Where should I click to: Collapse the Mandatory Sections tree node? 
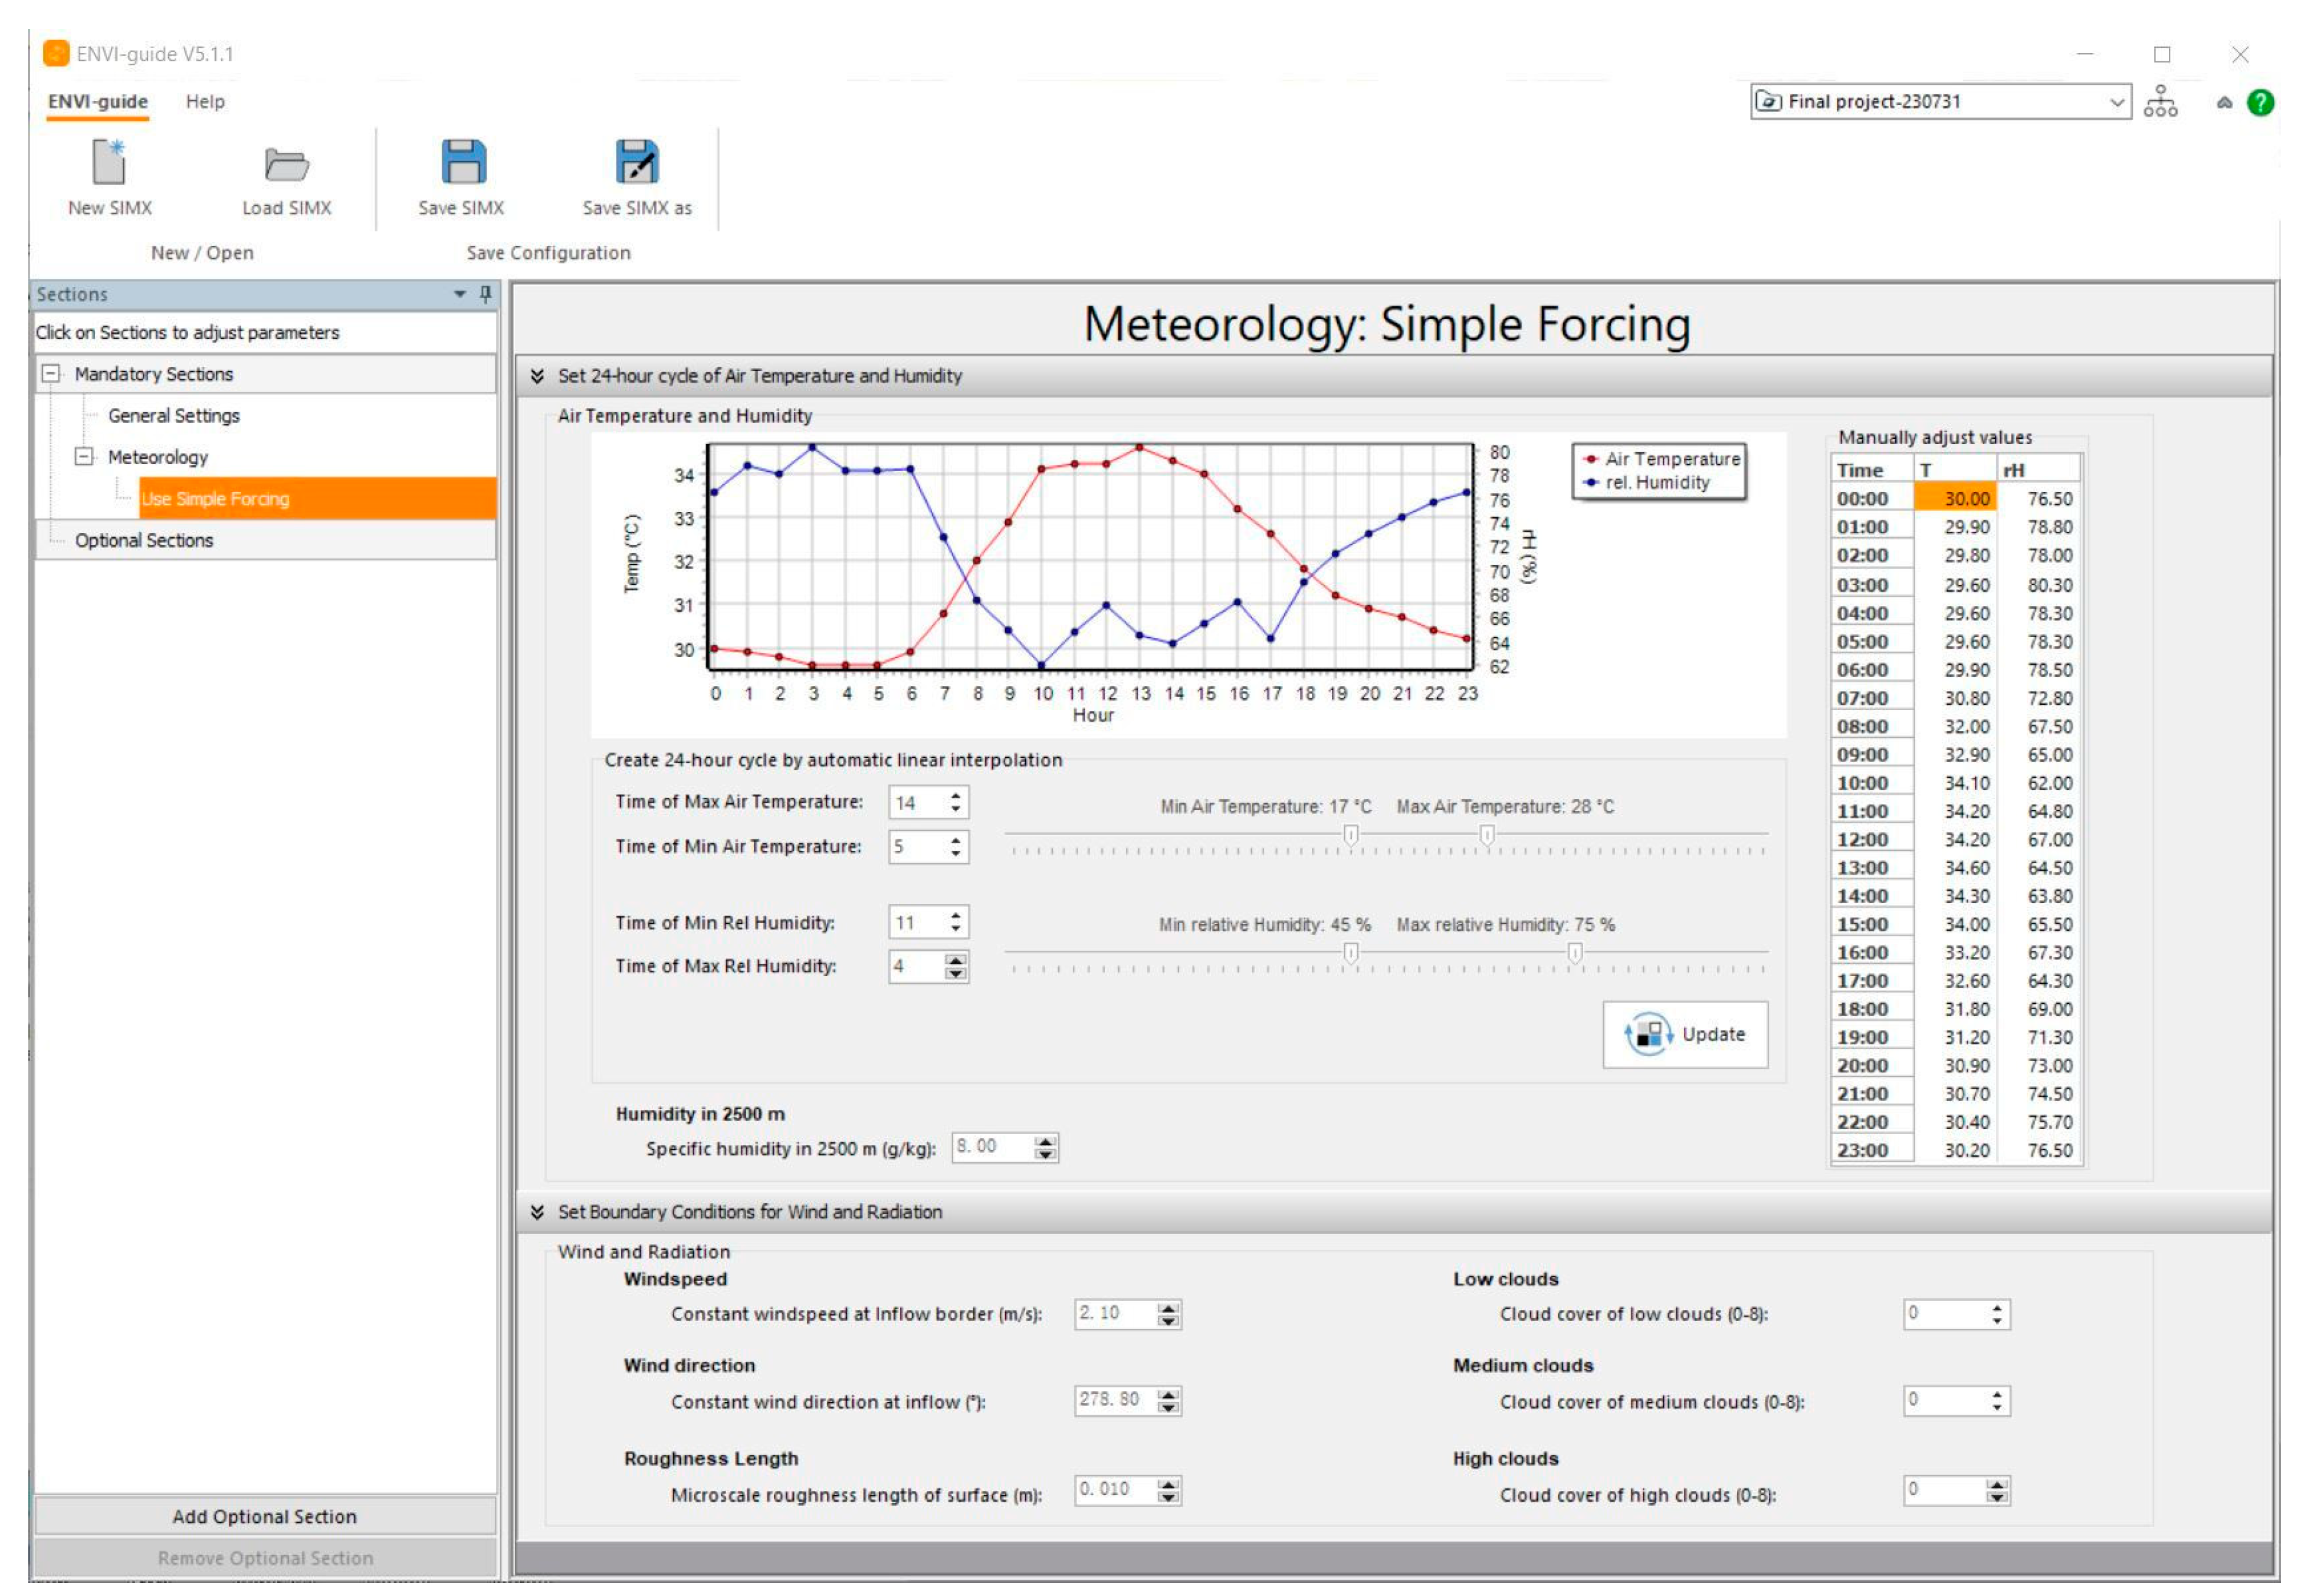point(50,374)
